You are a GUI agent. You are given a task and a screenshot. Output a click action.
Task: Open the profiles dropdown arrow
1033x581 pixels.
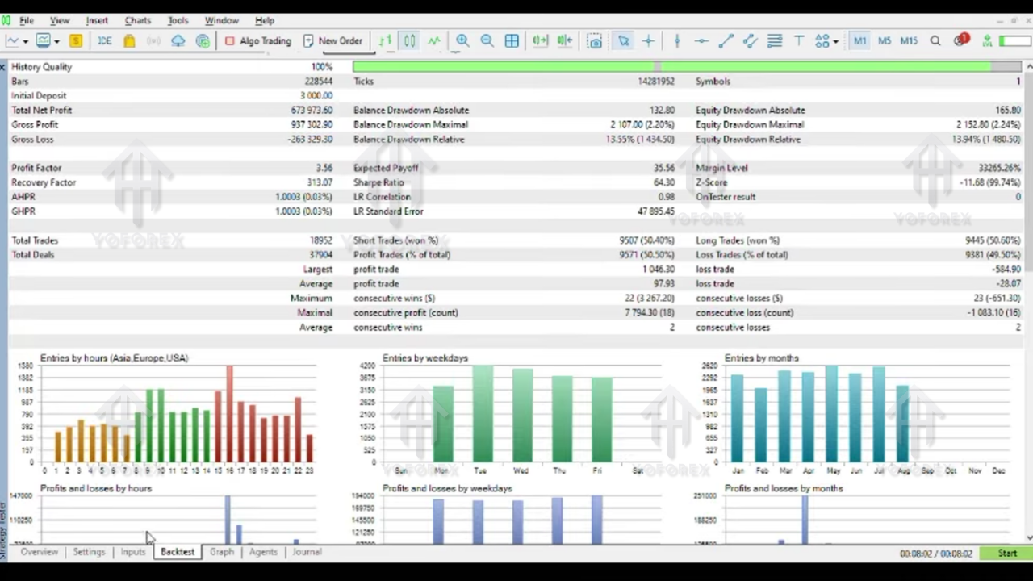[x=56, y=41]
